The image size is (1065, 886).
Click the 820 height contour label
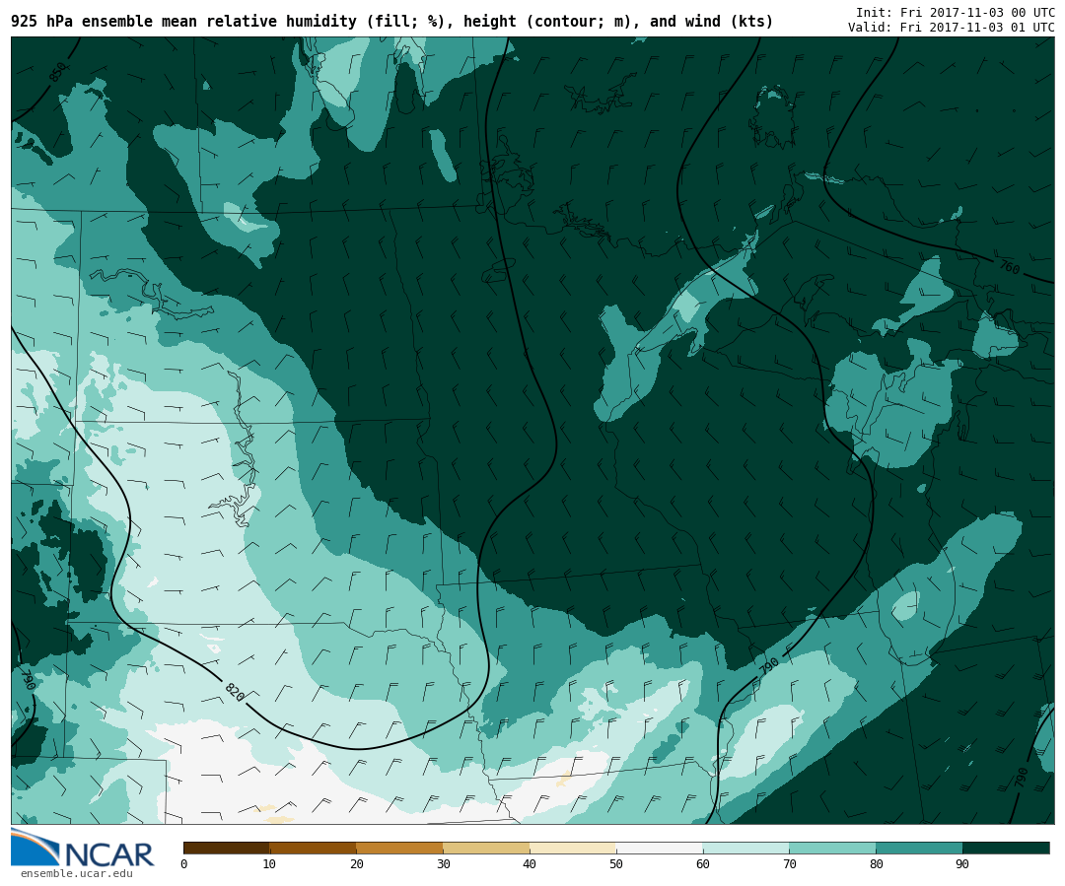(235, 692)
